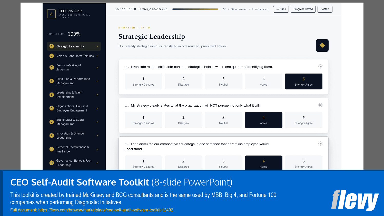Click 'Section 1 of 10 · Strategic Leadership' header text

point(141,9)
